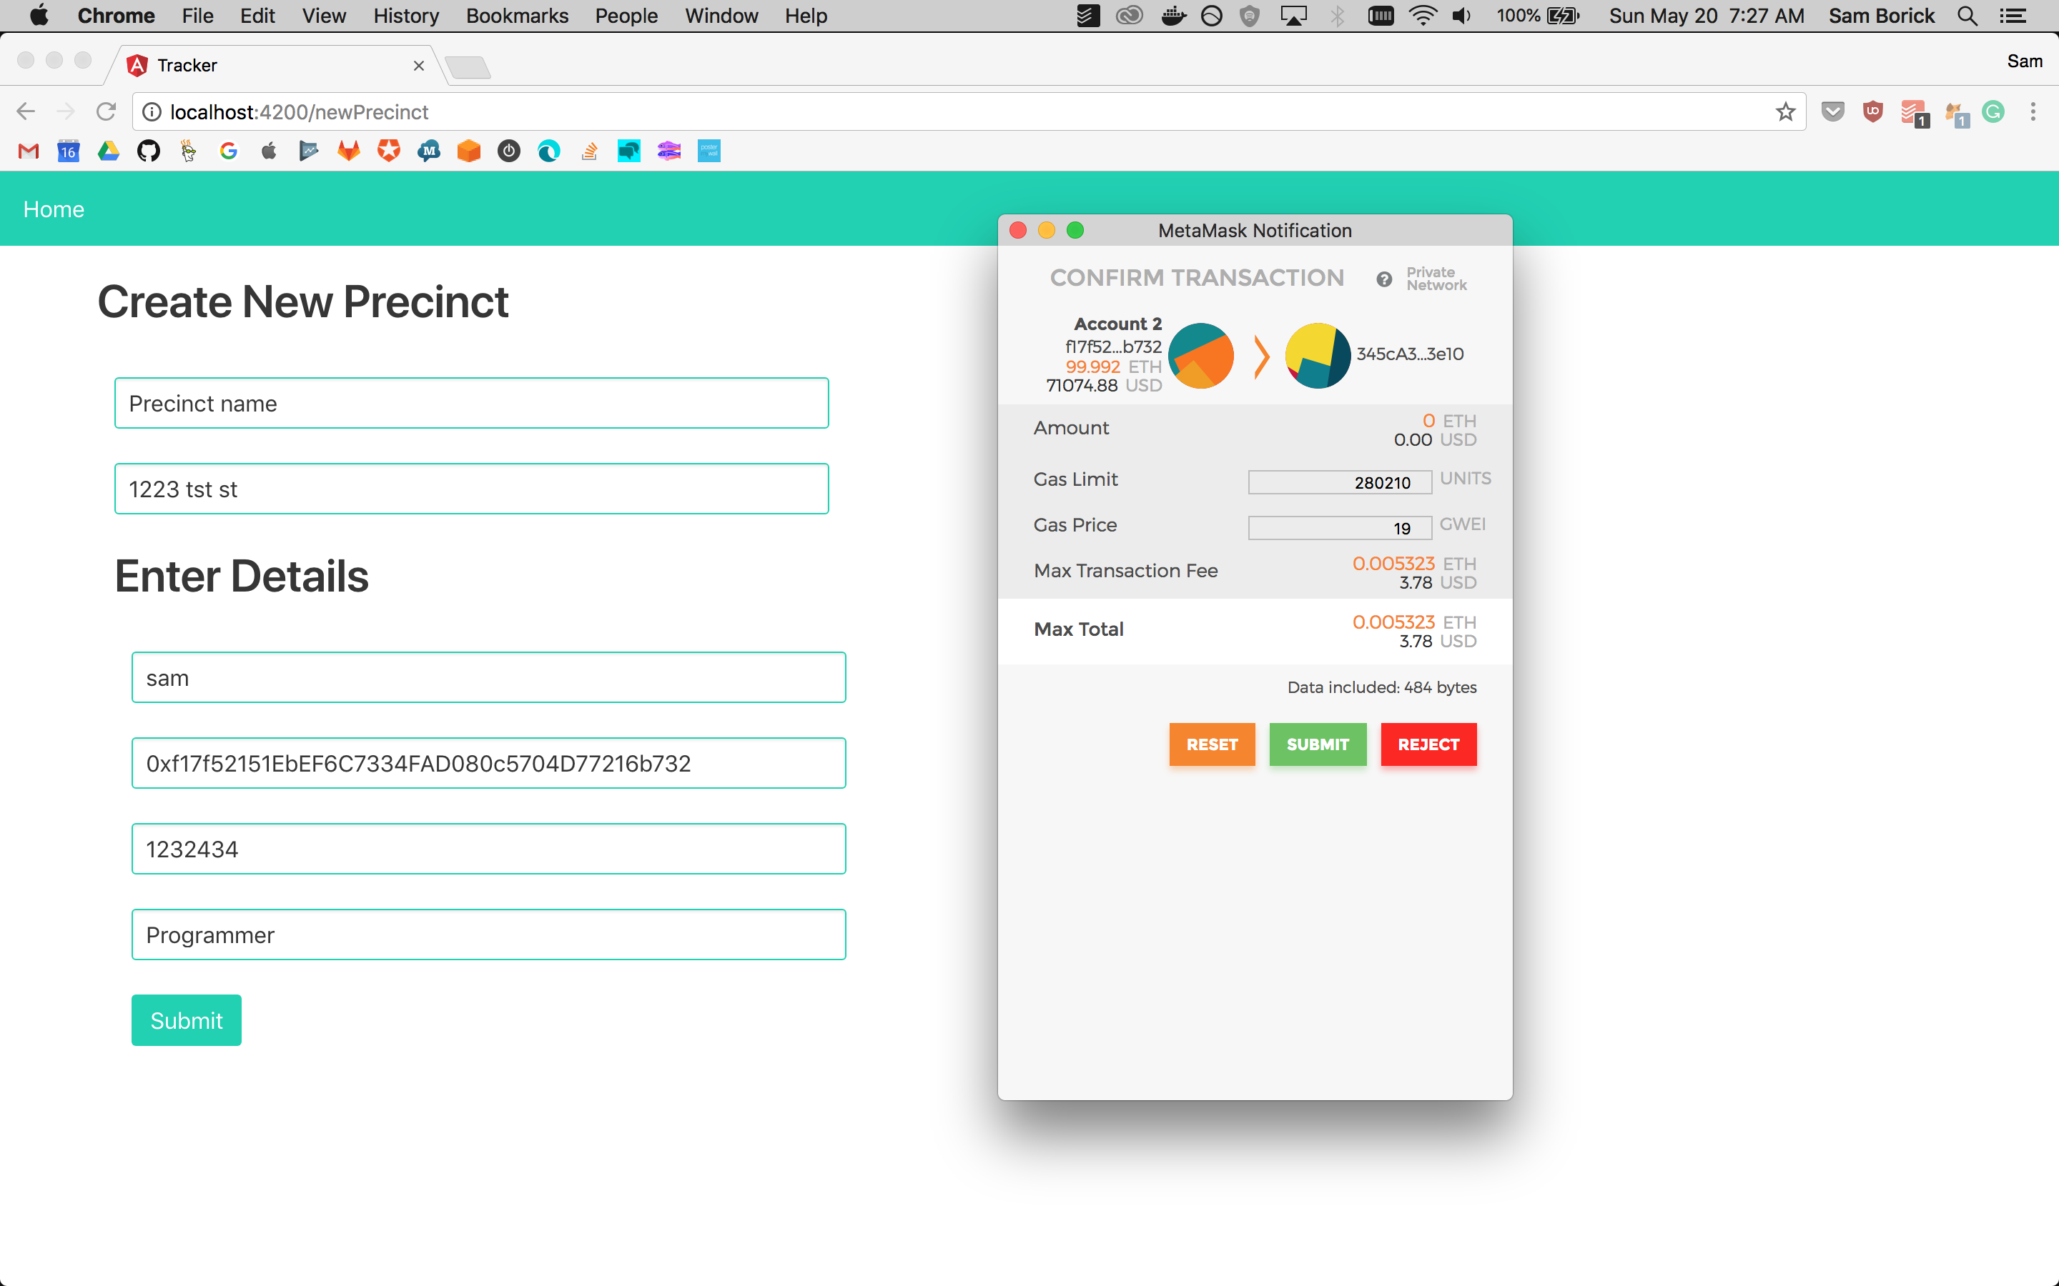Viewport: 2059px width, 1286px height.
Task: Open the Bookmarks menu
Action: [x=516, y=16]
